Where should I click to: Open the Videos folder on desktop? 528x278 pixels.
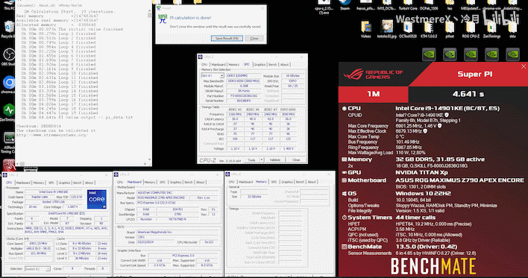pyautogui.click(x=366, y=29)
